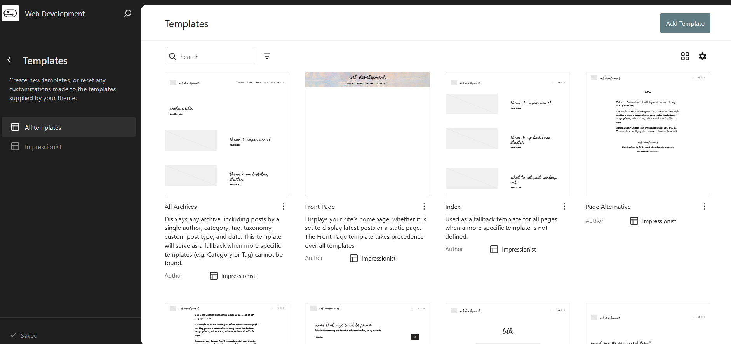Viewport: 731px width, 344px height.
Task: Open the Index template thumbnail
Action: point(508,134)
